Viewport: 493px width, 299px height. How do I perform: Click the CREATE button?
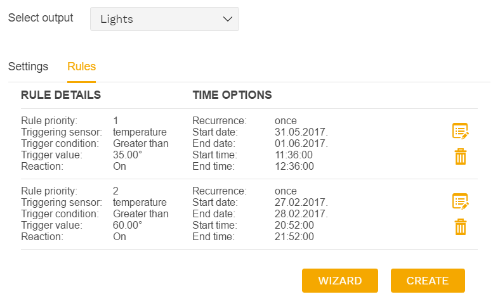428,281
